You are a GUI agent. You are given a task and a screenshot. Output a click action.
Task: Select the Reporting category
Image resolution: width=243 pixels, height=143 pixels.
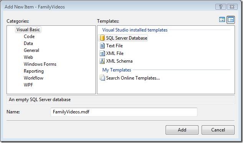[34, 71]
